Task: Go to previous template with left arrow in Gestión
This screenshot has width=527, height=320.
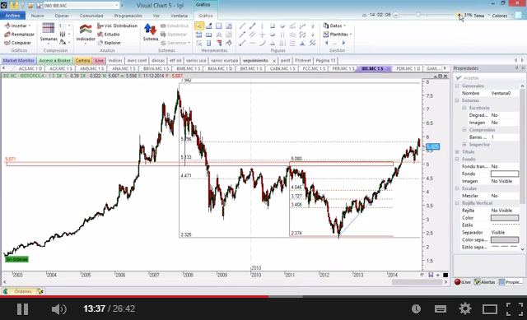Action: coord(326,43)
